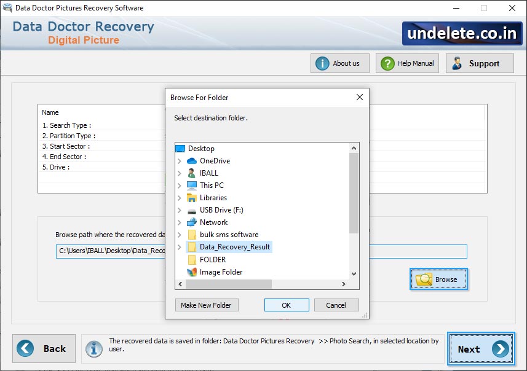
Task: Select the USB Drive (F:) icon
Action: (x=192, y=210)
